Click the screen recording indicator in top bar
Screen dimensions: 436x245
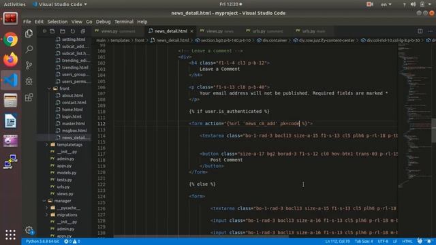(369, 4)
